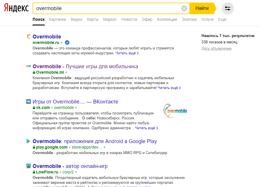This screenshot has height=187, width=260.
Task: Click the orange 'om' favicon
Action: pos(29,66)
